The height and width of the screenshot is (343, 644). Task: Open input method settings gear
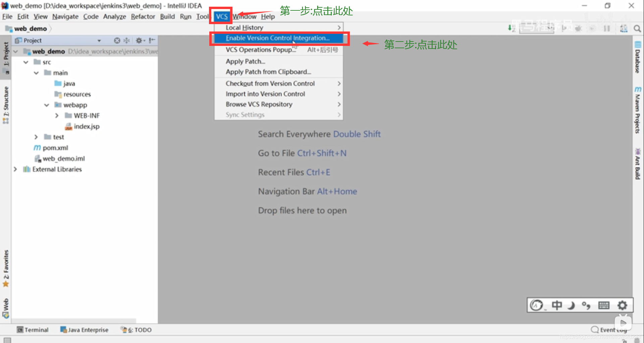coord(623,305)
